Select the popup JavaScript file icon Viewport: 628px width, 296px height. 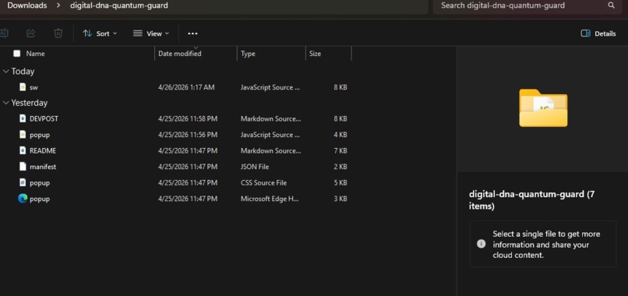23,135
